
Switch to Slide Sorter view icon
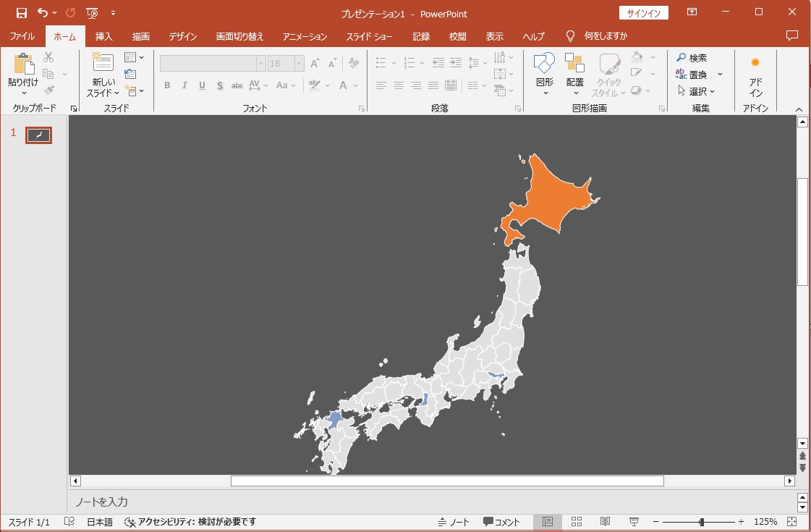(x=577, y=522)
